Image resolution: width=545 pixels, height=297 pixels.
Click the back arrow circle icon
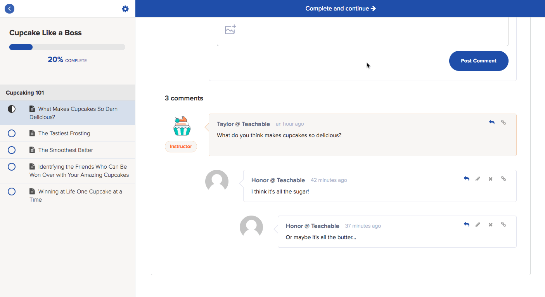[9, 9]
